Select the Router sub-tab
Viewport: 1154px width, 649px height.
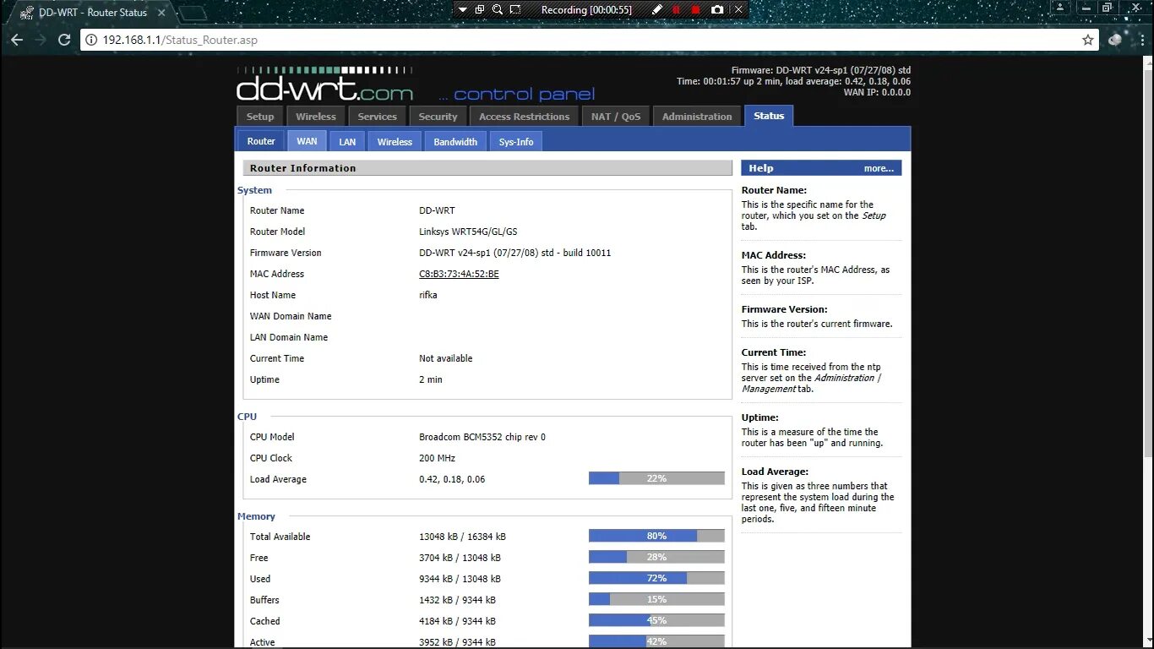[x=261, y=141]
